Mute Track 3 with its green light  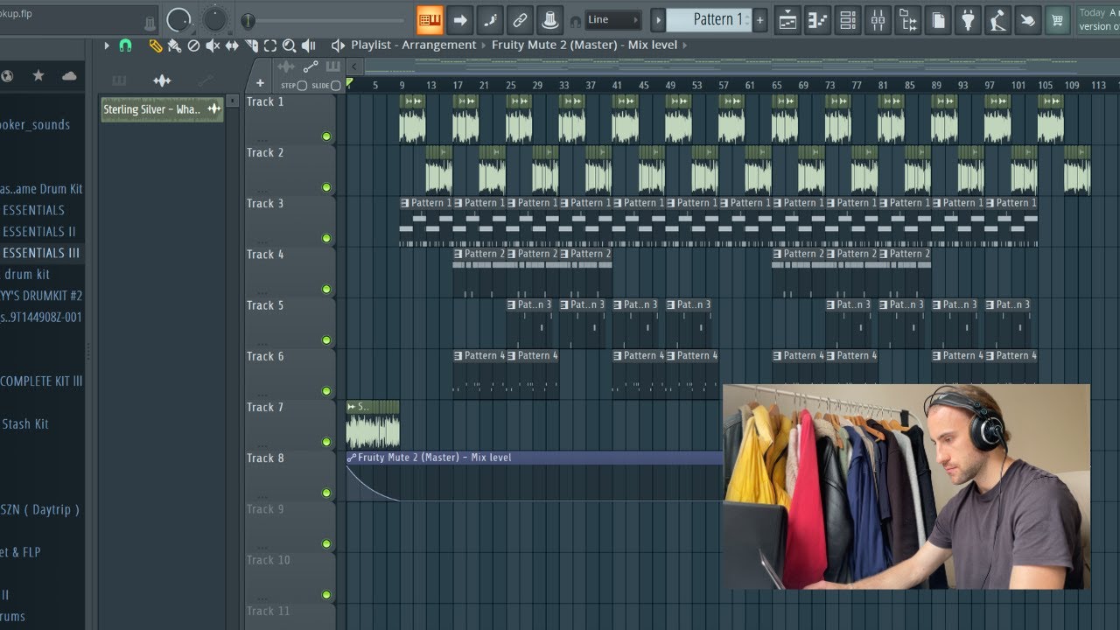[x=326, y=238]
